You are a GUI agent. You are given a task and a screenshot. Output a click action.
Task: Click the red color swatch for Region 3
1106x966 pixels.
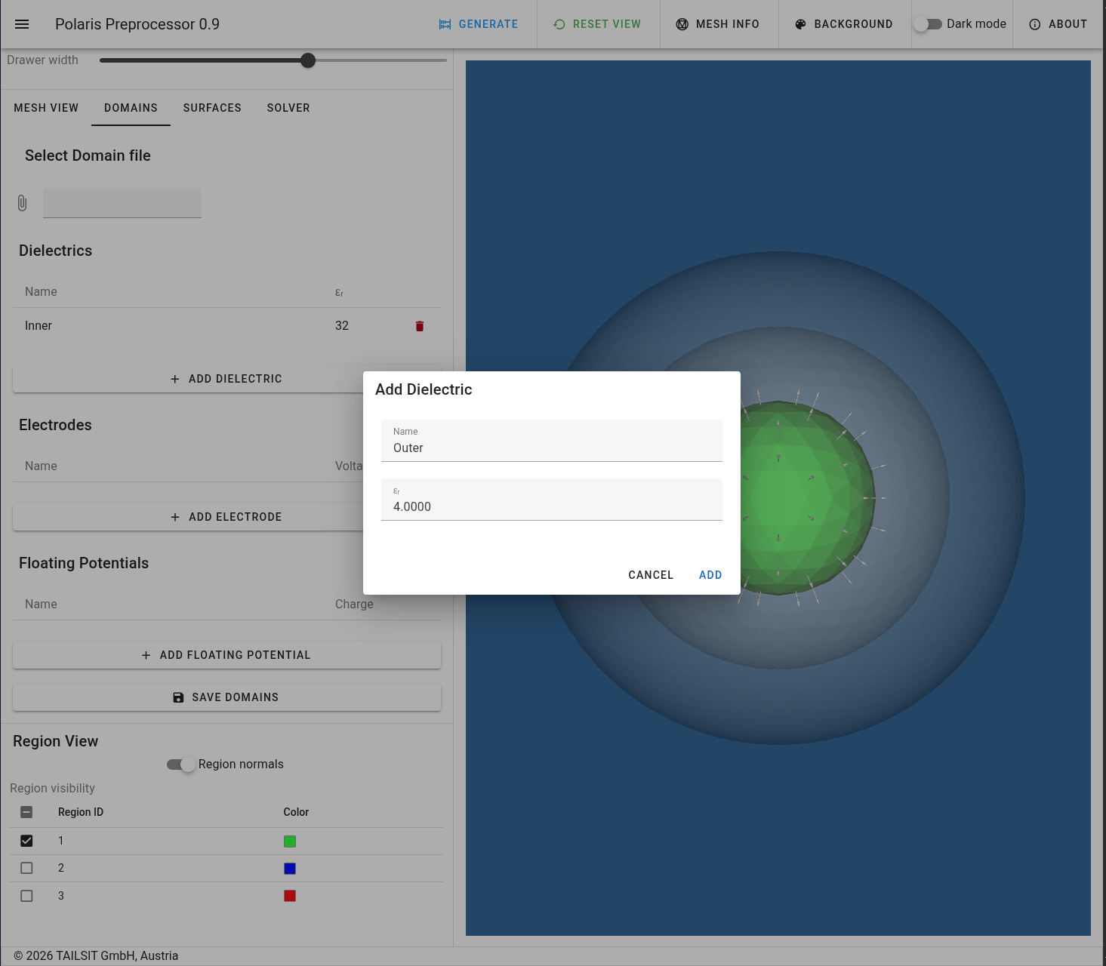[290, 896]
